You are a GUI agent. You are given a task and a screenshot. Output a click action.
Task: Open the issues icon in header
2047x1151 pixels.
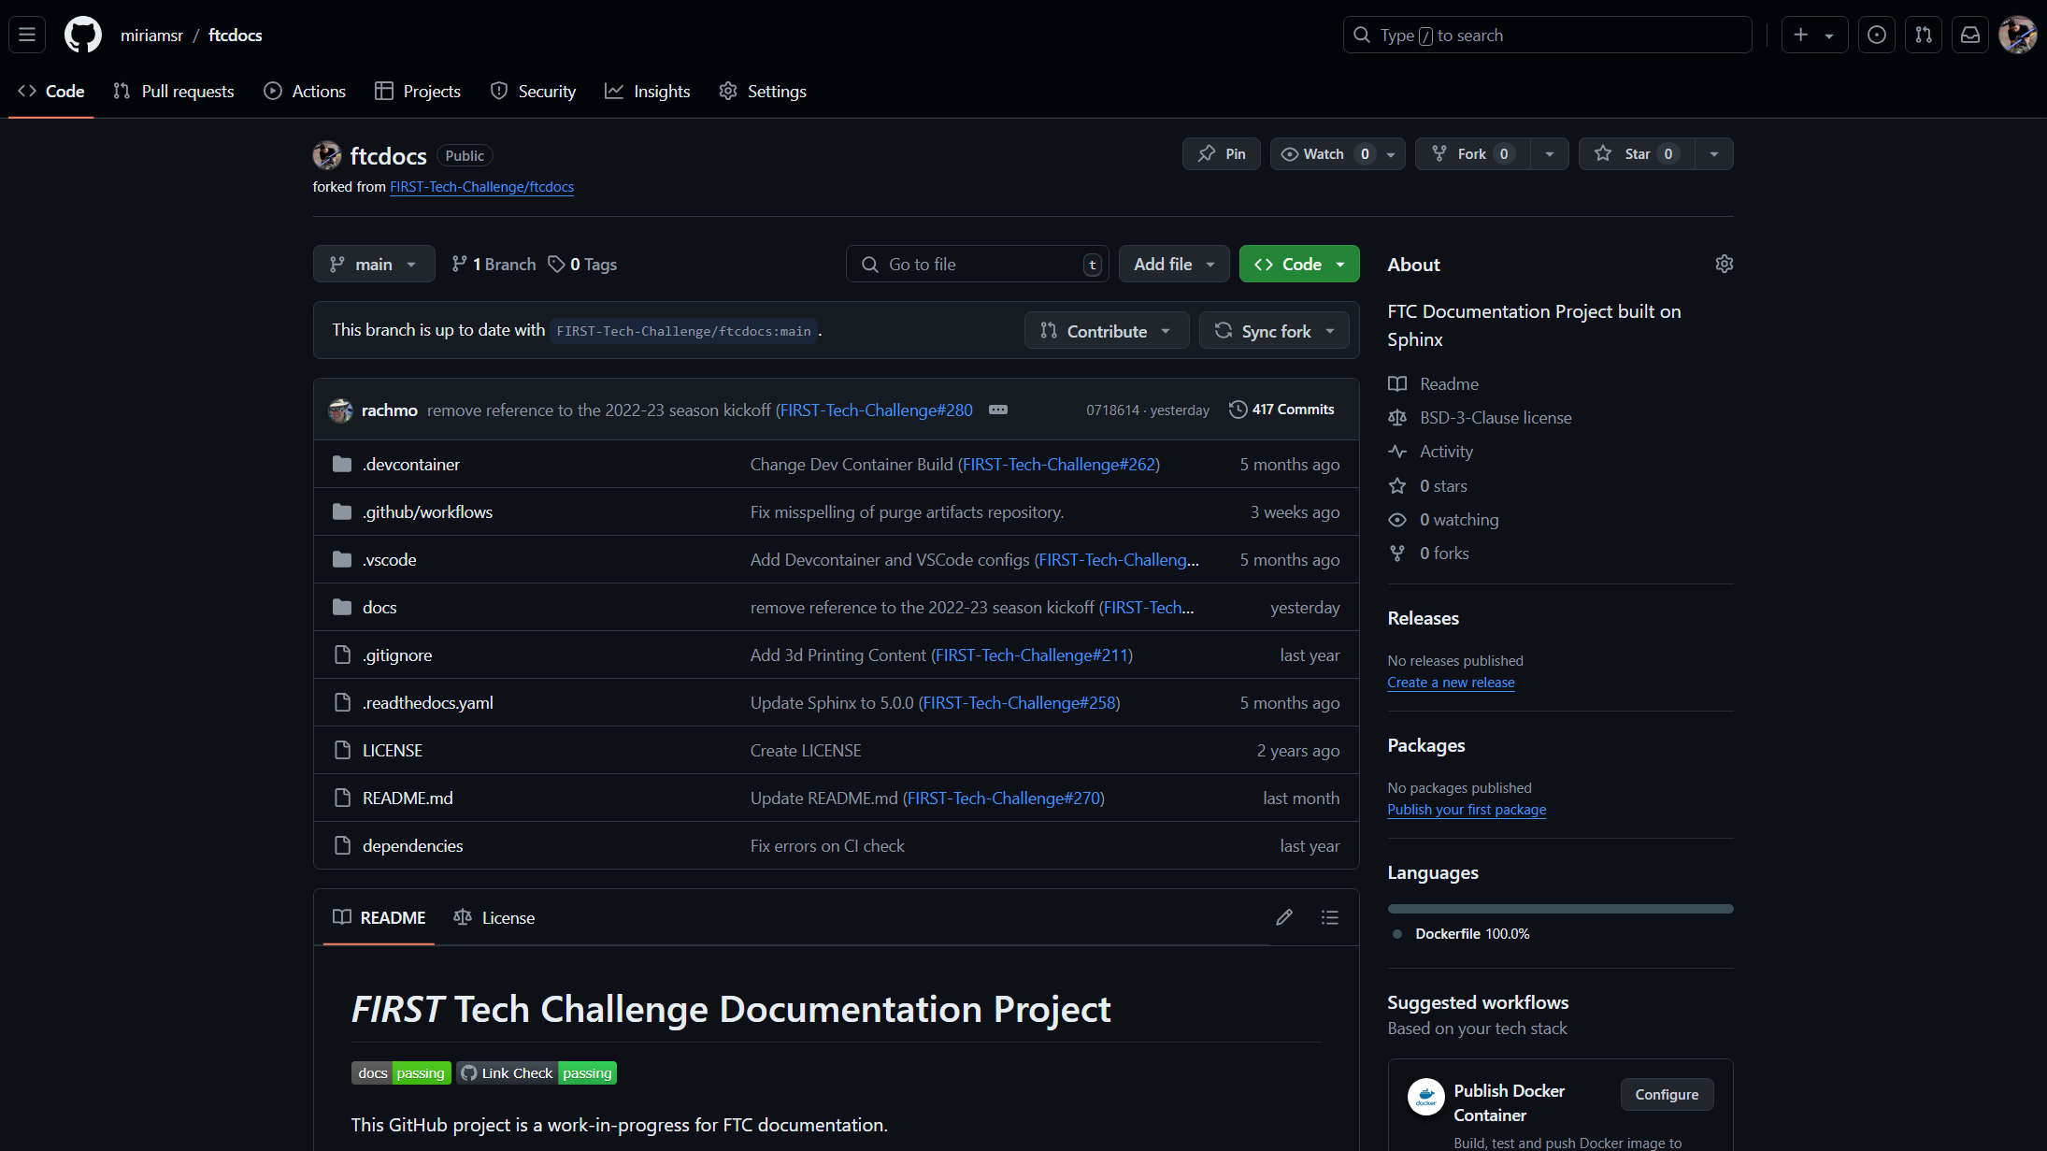(x=1876, y=35)
